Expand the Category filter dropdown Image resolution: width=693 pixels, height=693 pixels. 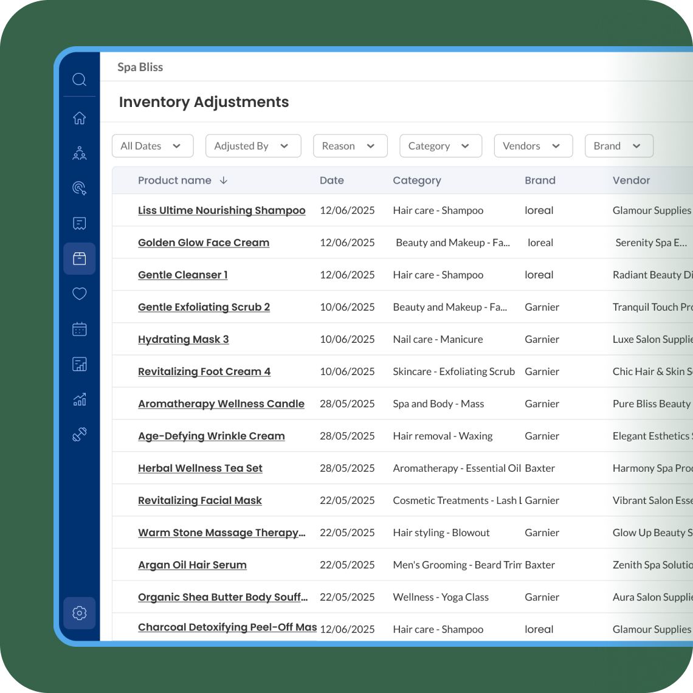(441, 146)
